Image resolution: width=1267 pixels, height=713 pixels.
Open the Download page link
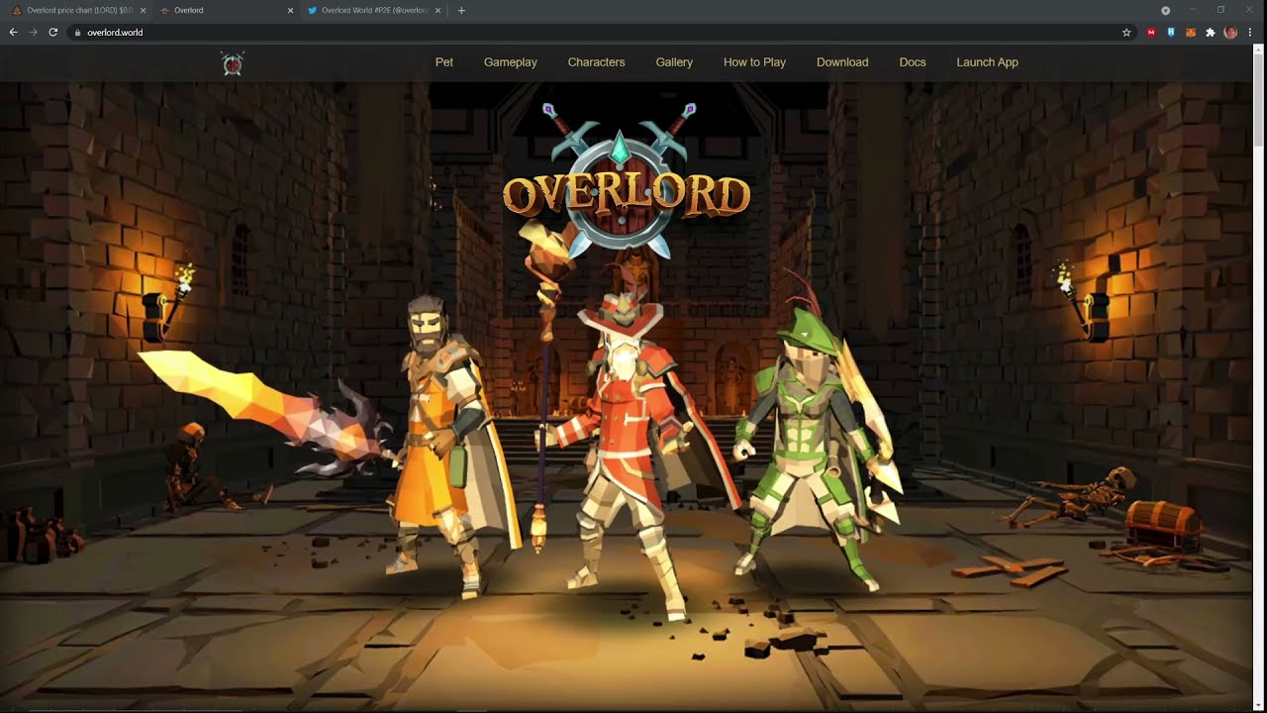tap(842, 62)
